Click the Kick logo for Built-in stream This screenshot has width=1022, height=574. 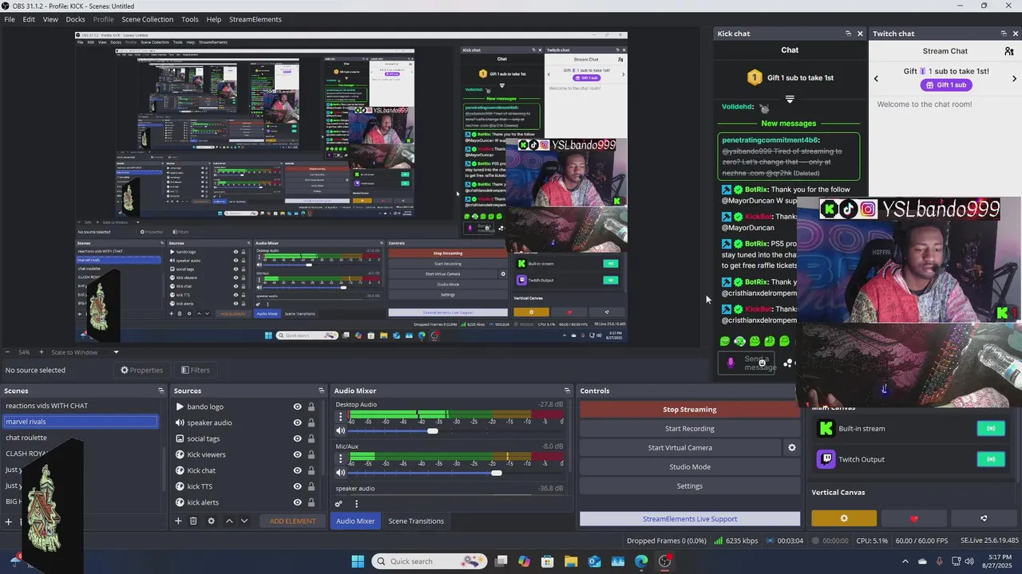click(826, 428)
